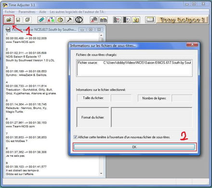Image resolution: width=212 pixels, height=188 pixels.
Task: Click the Format du fichier value box
Action: (x=152, y=117)
